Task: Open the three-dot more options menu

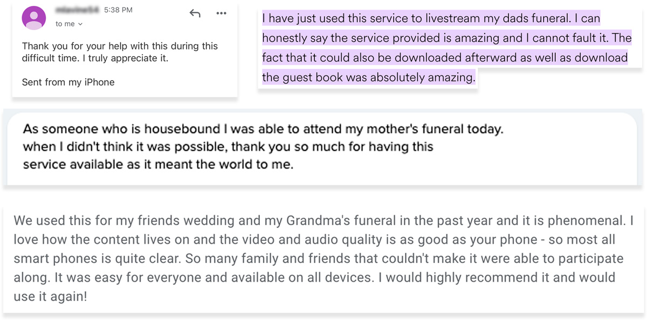Action: click(221, 13)
